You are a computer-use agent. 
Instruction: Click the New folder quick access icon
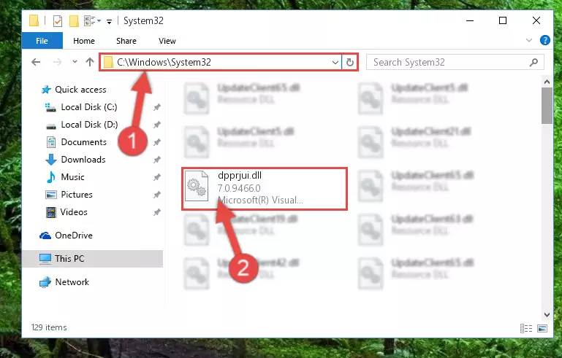[74, 20]
